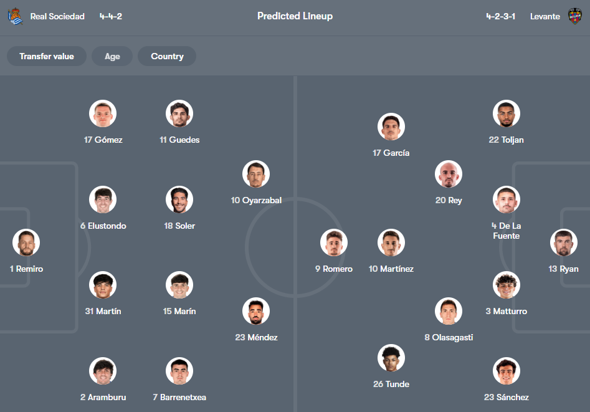The width and height of the screenshot is (590, 412).
Task: Select Sánchez's portrait thumbnail
Action: click(x=506, y=370)
